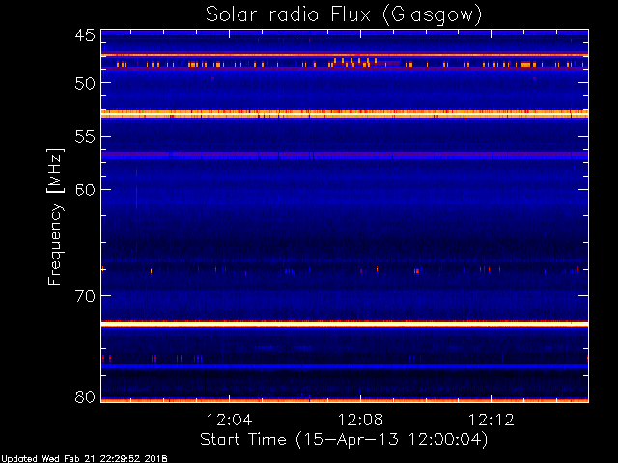Click the 60 frequency axis label

point(85,190)
